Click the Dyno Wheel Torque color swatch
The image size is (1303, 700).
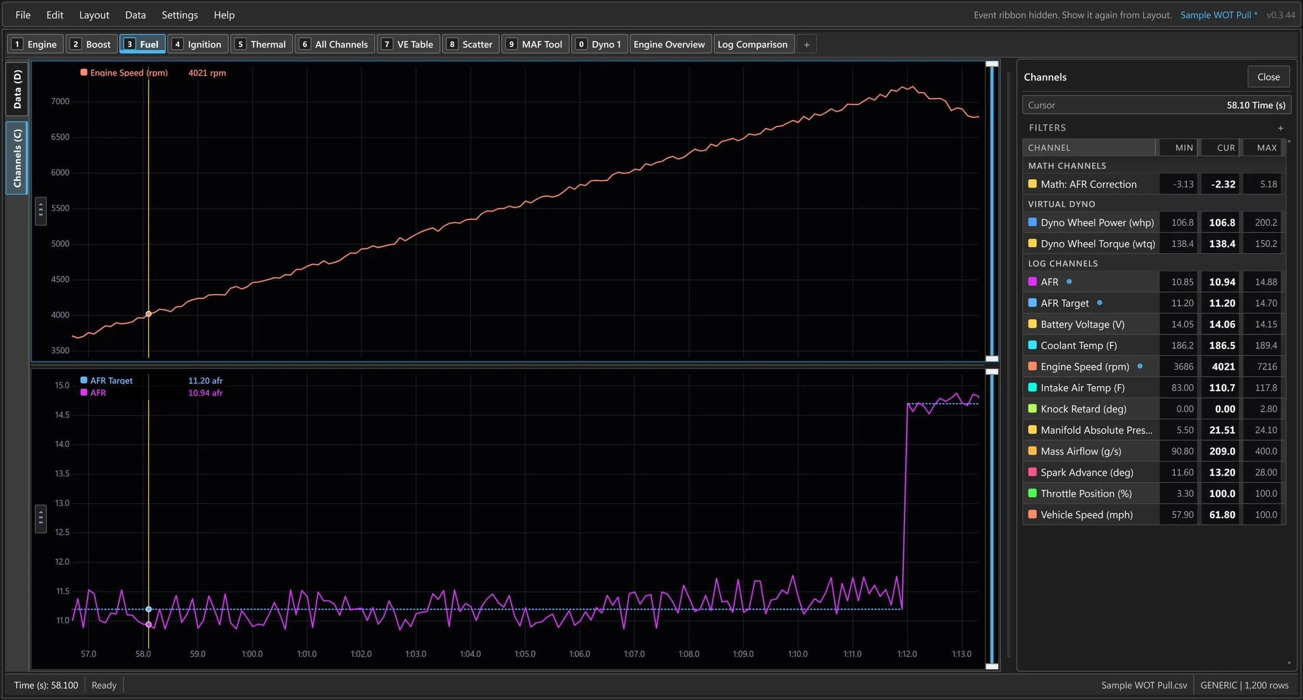[x=1032, y=243]
